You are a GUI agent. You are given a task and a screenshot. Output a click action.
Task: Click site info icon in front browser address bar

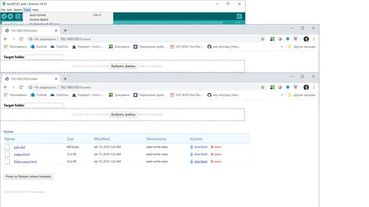click(30, 87)
